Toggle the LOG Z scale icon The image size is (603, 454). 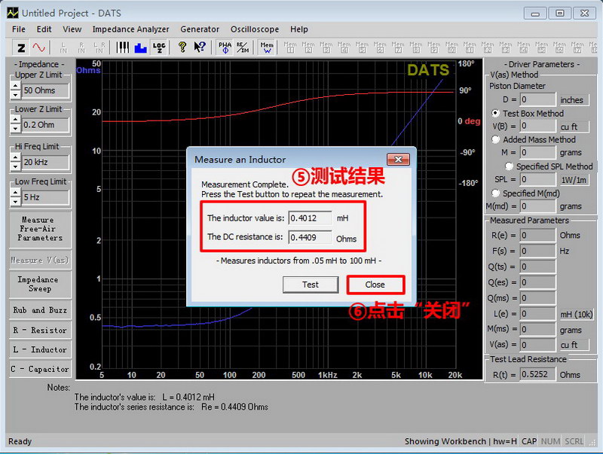(158, 47)
